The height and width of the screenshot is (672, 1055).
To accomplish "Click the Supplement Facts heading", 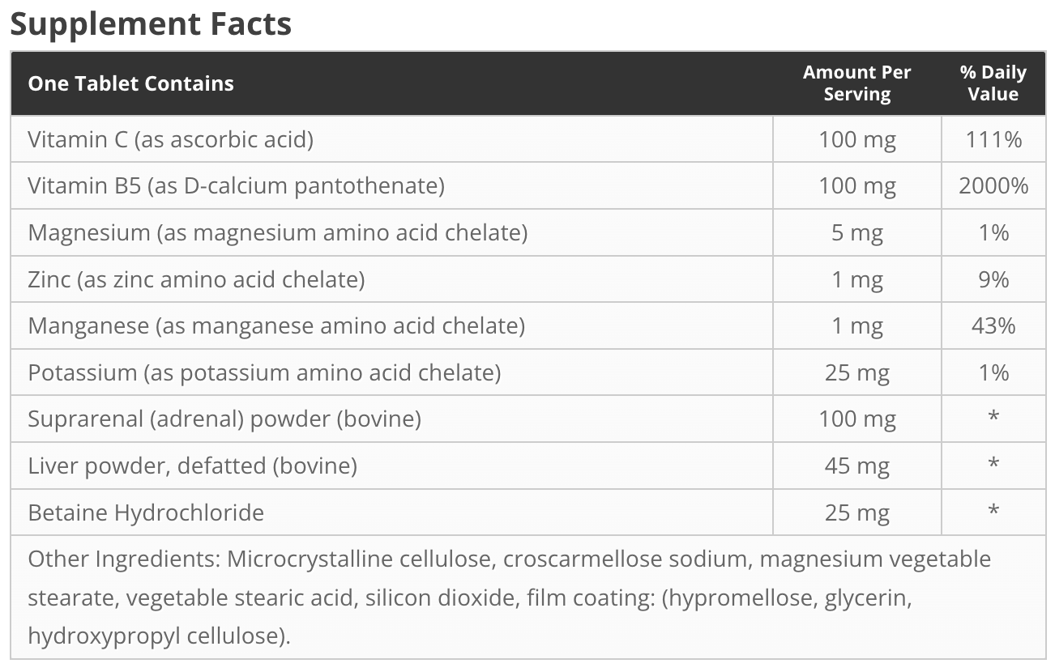I will tap(151, 24).
